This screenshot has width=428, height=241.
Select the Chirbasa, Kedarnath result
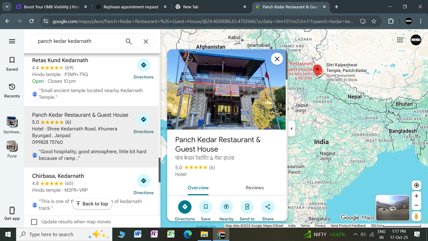click(x=58, y=176)
